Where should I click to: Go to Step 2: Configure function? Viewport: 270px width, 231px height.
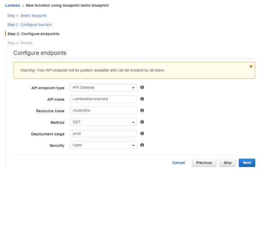pos(29,25)
